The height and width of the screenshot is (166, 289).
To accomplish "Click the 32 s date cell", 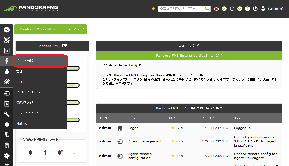I will tap(179, 128).
